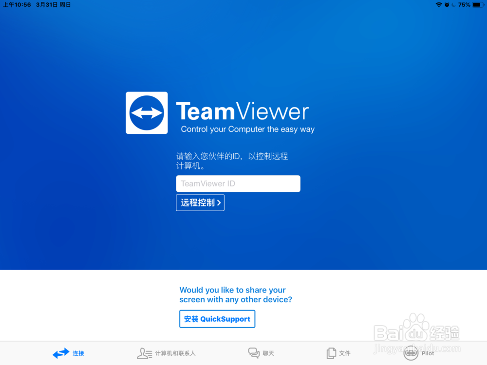Select the 连接 tab label
Viewport: 487px width, 365px height.
tap(78, 353)
